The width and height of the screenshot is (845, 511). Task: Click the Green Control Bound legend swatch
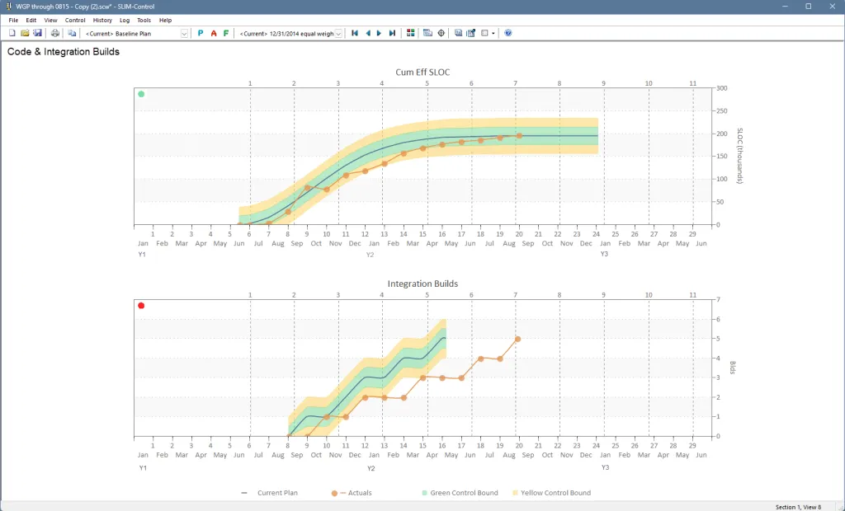425,493
